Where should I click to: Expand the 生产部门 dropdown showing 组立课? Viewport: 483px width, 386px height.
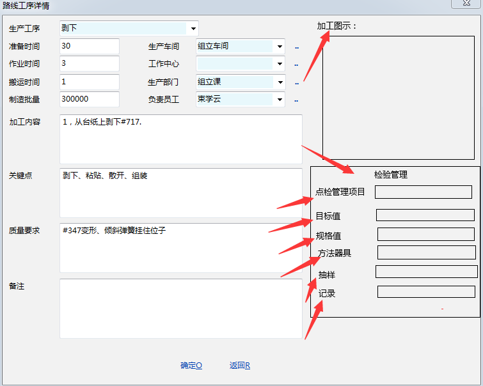click(280, 82)
